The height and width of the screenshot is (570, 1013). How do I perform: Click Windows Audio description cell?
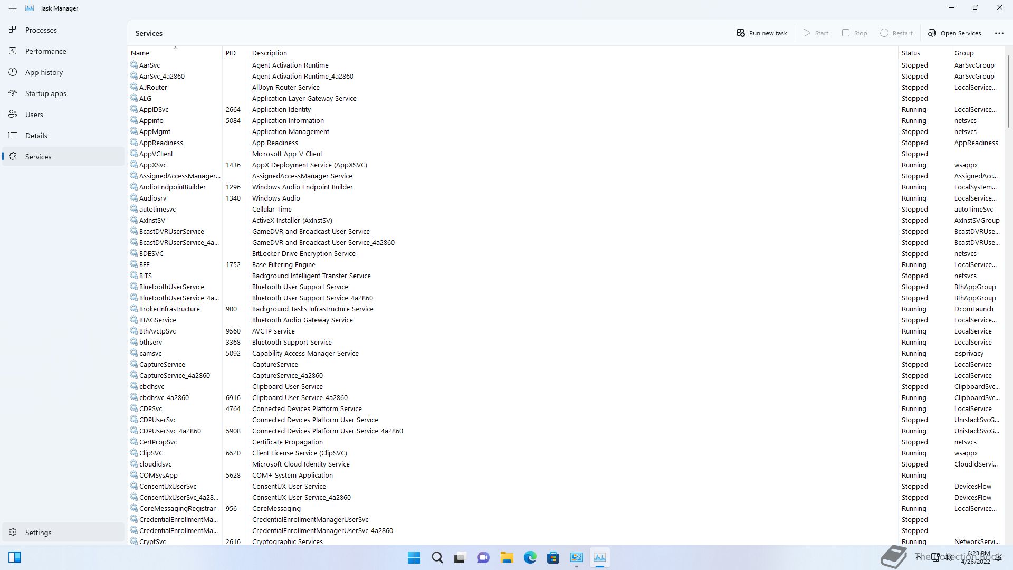[276, 198]
